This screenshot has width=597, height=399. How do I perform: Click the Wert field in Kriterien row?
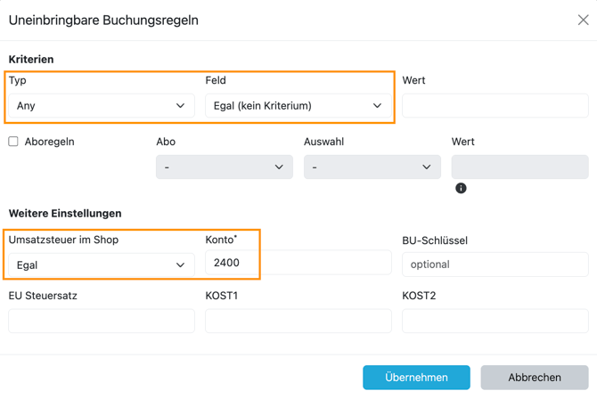[495, 106]
